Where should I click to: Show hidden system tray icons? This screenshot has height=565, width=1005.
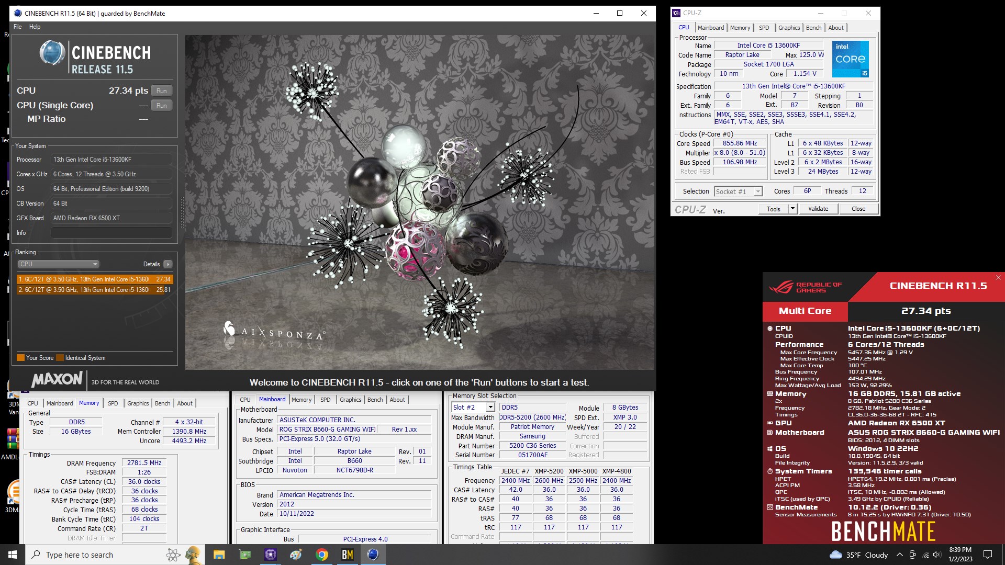click(x=899, y=555)
